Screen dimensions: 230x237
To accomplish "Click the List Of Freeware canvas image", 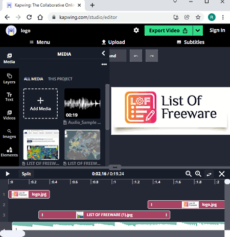I will tap(171, 111).
